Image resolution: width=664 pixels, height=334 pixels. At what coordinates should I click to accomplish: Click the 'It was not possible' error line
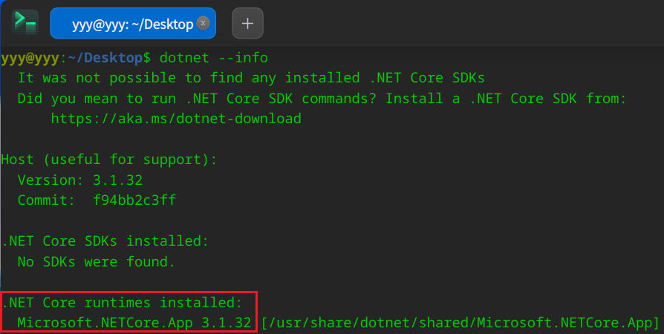[x=251, y=78]
